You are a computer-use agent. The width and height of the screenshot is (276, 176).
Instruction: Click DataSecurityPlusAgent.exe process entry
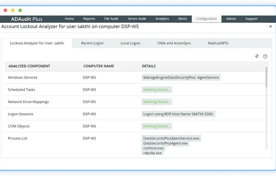165,143
